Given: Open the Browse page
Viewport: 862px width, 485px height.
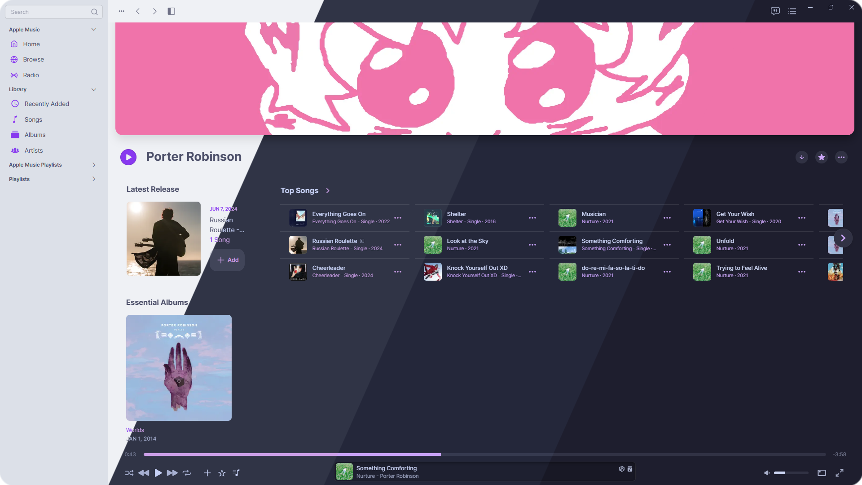Looking at the screenshot, I should point(33,59).
